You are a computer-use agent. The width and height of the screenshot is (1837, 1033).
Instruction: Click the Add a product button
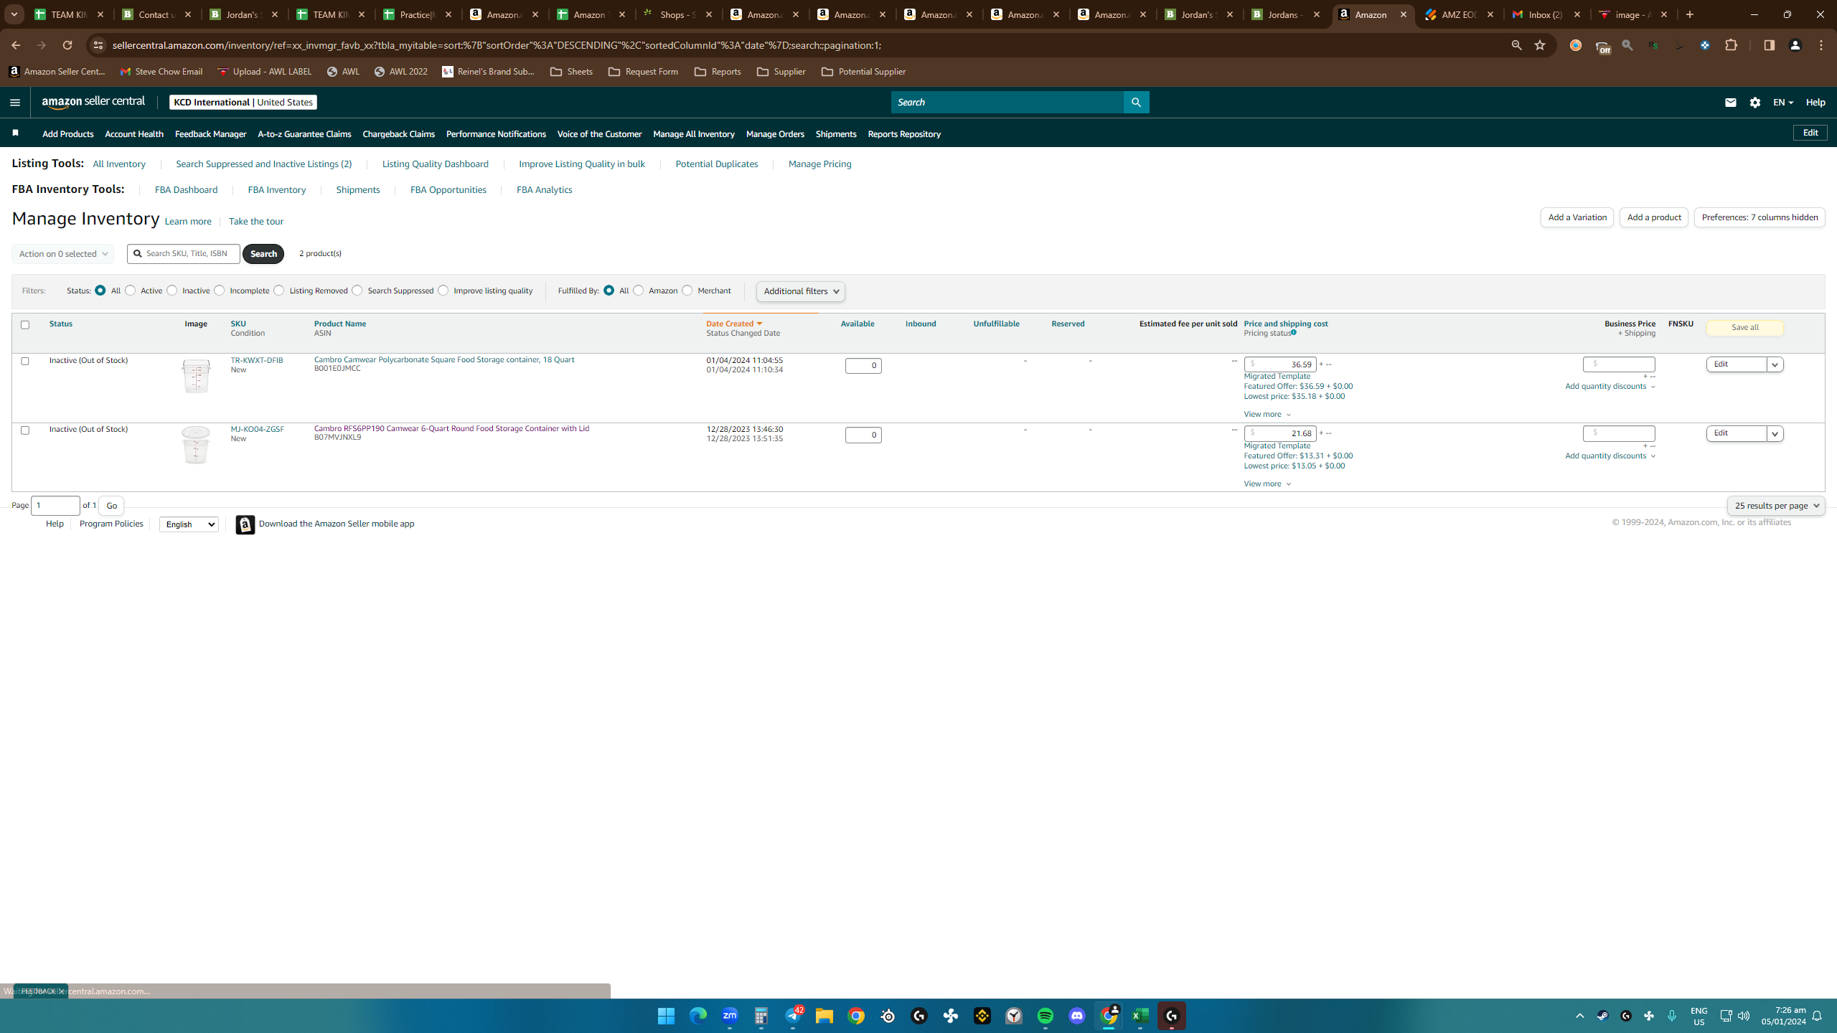[1654, 217]
